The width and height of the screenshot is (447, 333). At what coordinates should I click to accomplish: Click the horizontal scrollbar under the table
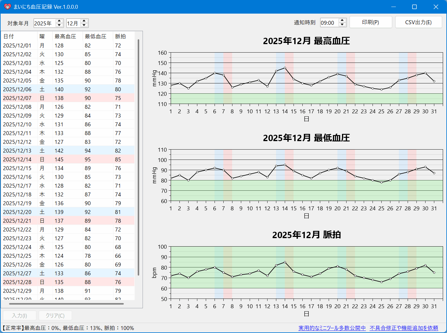(x=67, y=304)
